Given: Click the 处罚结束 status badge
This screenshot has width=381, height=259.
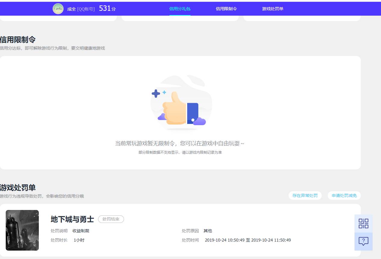Looking at the screenshot, I should click(x=111, y=219).
